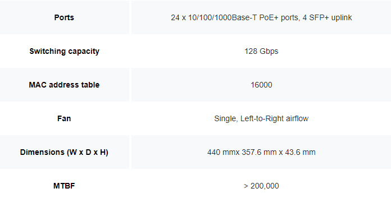This screenshot has width=391, height=202.
Task: Click the Gbps unit text
Action: 269,51
